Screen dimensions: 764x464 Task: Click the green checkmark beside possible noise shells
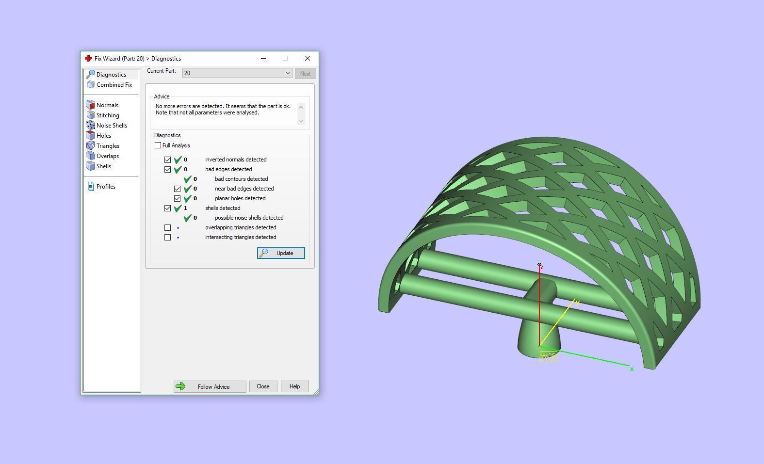pyautogui.click(x=188, y=218)
